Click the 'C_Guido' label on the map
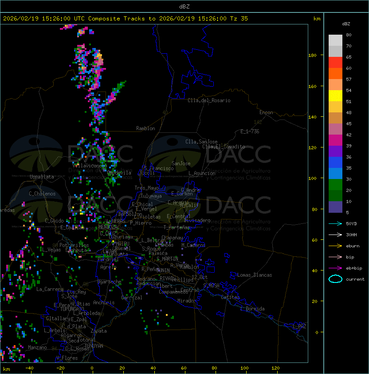The image size is (369, 374). tap(54, 221)
